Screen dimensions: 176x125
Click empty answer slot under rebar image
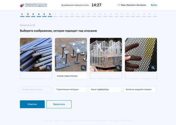(36, 76)
